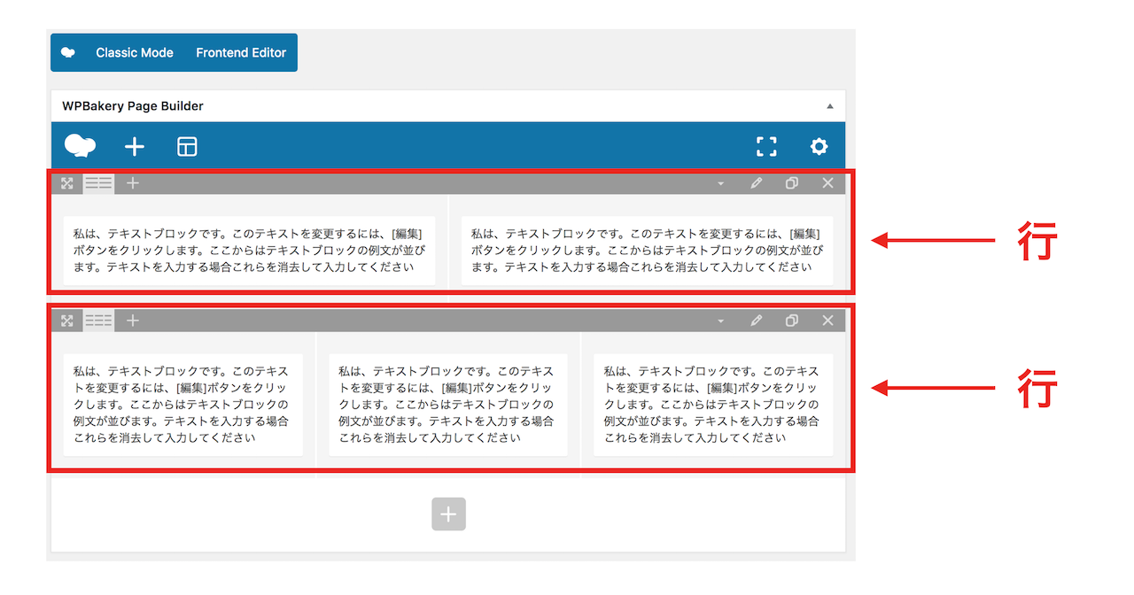Add new element from the blue toolbar
Screen dimensions: 1134x595
coord(134,147)
